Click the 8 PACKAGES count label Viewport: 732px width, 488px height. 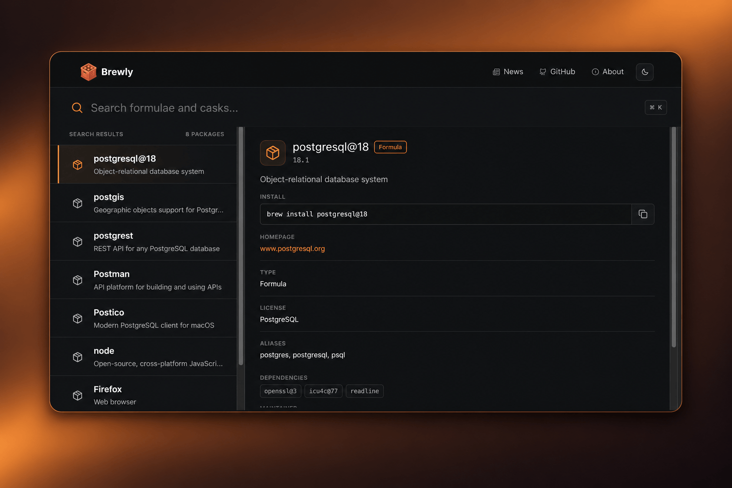click(x=204, y=134)
